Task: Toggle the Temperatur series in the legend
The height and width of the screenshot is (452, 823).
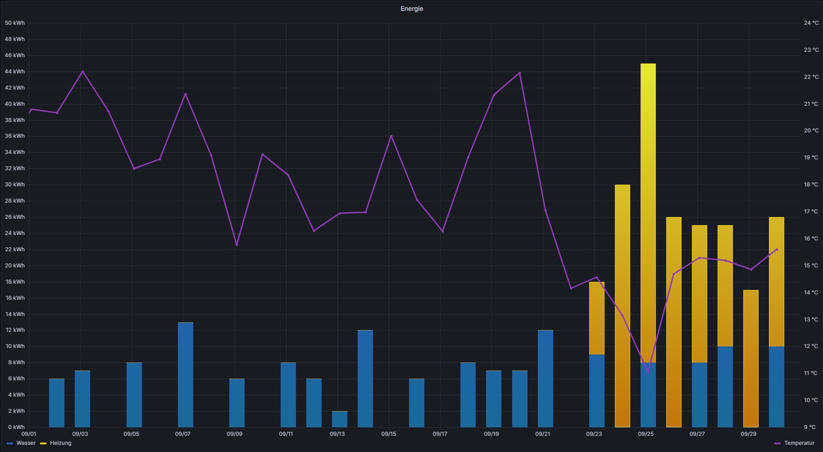Action: (x=799, y=443)
